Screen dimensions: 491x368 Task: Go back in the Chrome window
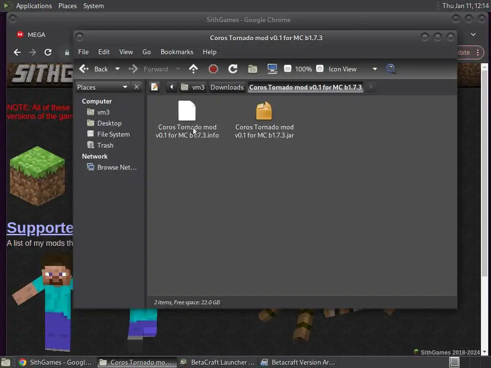tap(17, 52)
